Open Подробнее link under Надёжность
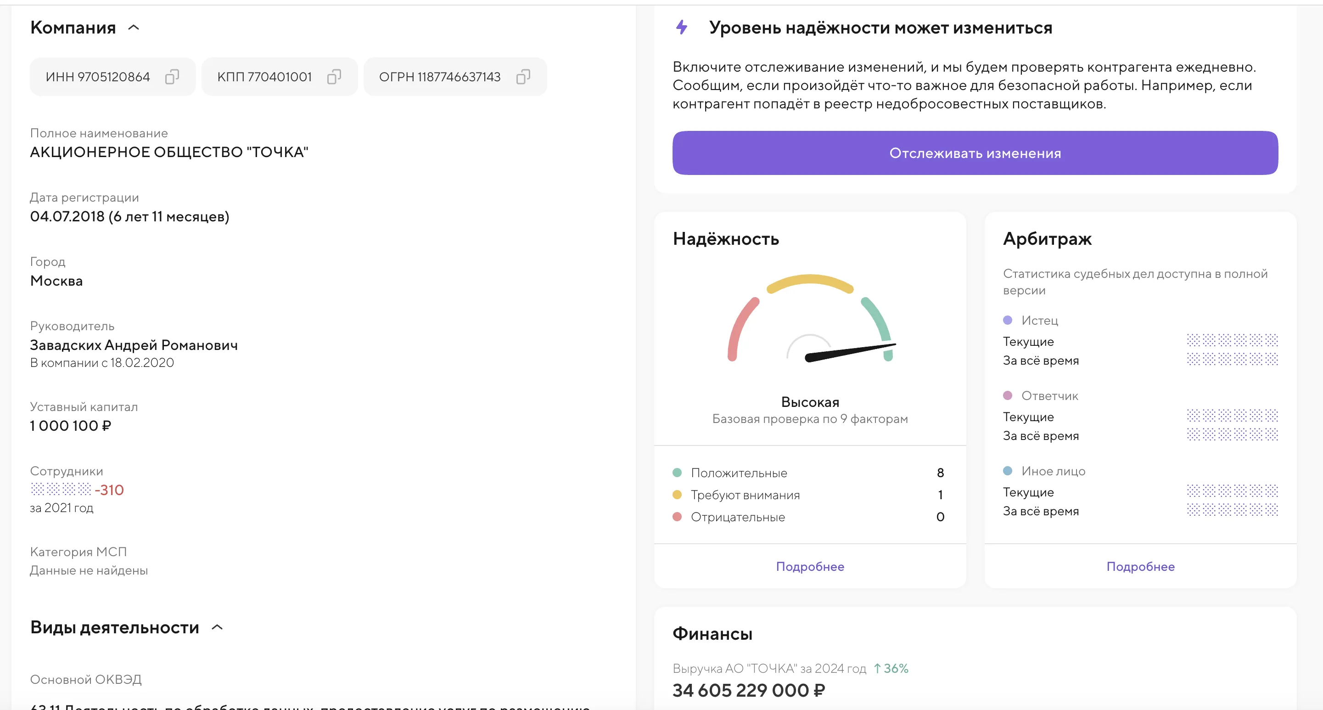 pyautogui.click(x=809, y=566)
